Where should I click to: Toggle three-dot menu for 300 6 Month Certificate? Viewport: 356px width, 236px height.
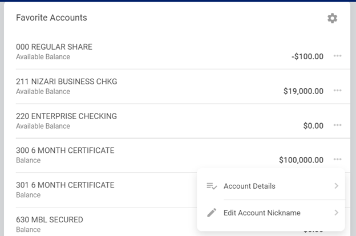[337, 159]
